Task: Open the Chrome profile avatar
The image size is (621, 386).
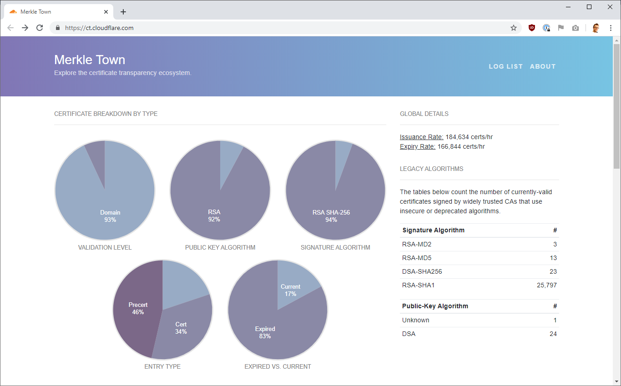Action: (596, 28)
